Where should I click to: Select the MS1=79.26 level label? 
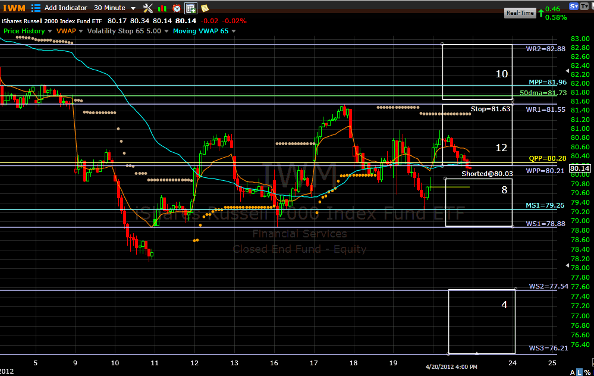pos(545,205)
